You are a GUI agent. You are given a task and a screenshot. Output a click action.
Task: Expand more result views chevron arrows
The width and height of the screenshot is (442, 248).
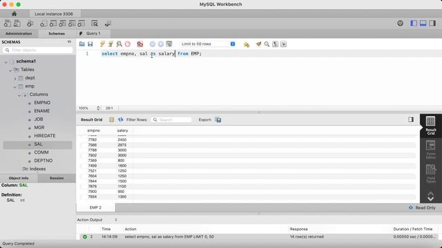click(x=430, y=196)
